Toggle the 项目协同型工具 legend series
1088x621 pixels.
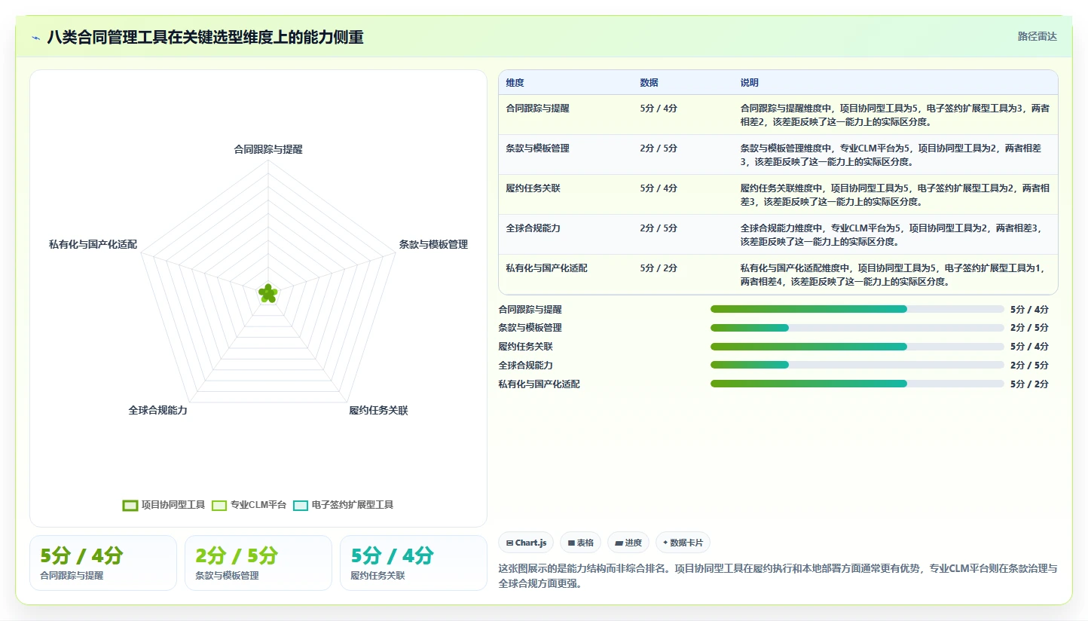[x=164, y=505]
